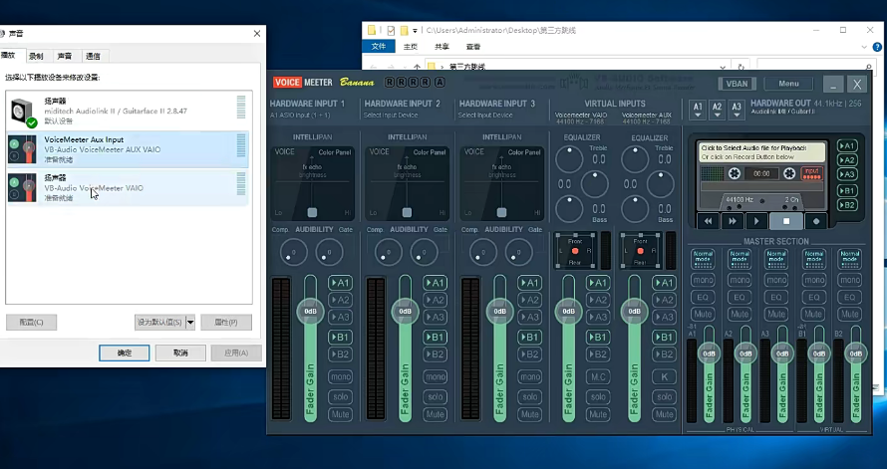Switch to the 录制 tab
Image resolution: width=887 pixels, height=469 pixels.
coord(36,56)
